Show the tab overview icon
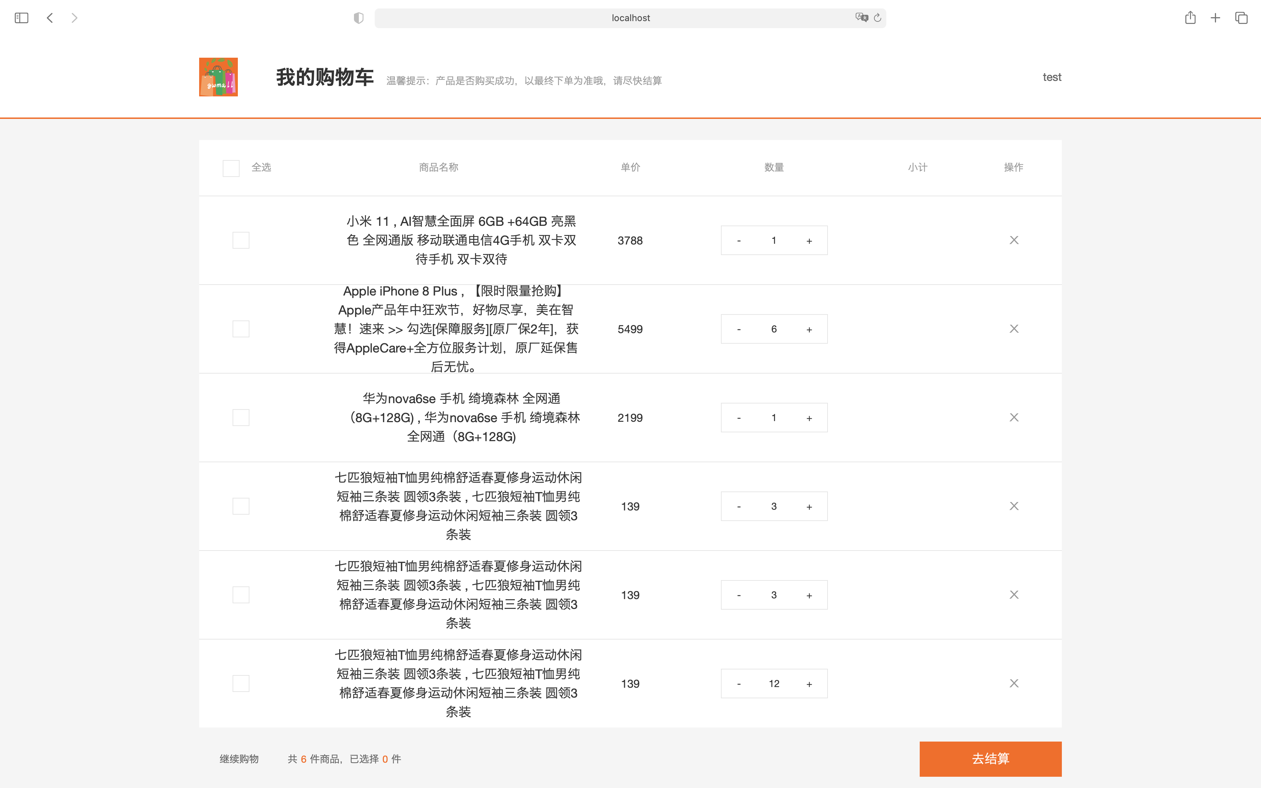This screenshot has width=1261, height=788. click(1241, 18)
